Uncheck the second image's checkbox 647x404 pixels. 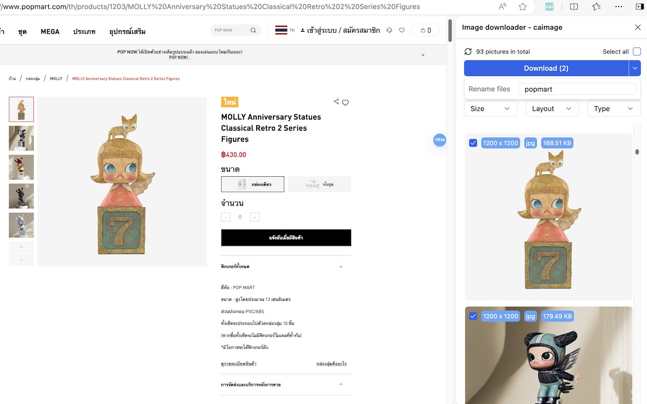(473, 316)
